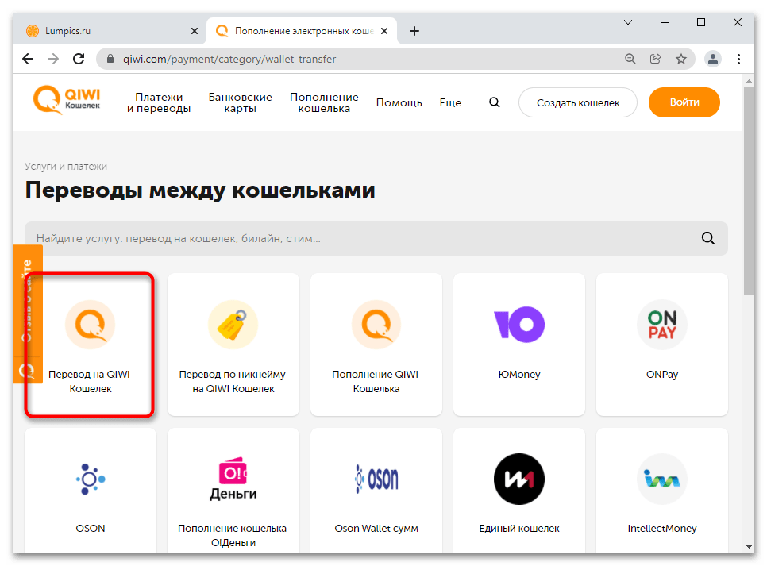Open the Помощь menu item
The height and width of the screenshot is (566, 767).
point(399,102)
